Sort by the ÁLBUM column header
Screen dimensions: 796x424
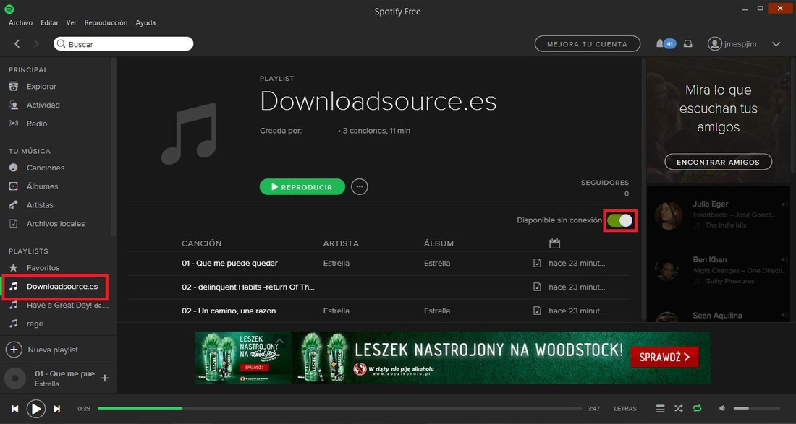pos(439,243)
